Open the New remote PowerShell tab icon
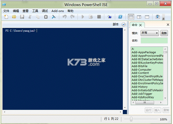The image size is (173, 124). (x=109, y=17)
